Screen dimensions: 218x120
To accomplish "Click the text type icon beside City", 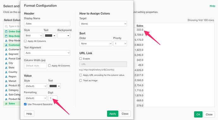I will pos(6,63).
